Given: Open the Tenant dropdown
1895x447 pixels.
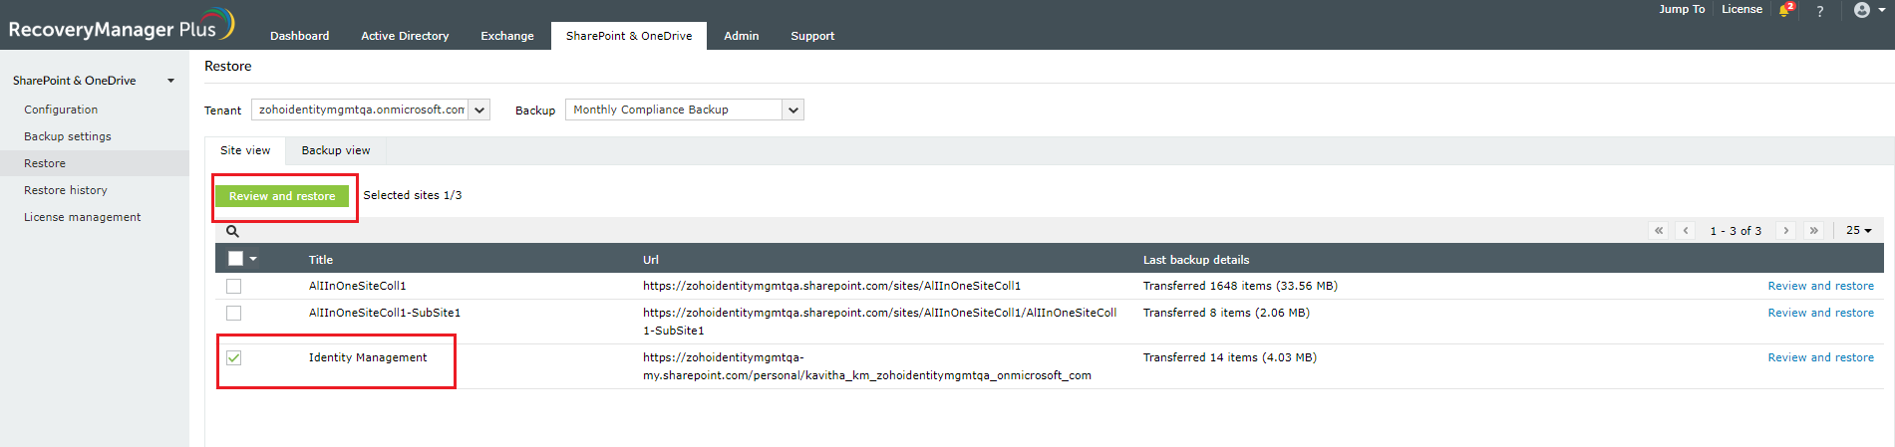Looking at the screenshot, I should pyautogui.click(x=371, y=110).
